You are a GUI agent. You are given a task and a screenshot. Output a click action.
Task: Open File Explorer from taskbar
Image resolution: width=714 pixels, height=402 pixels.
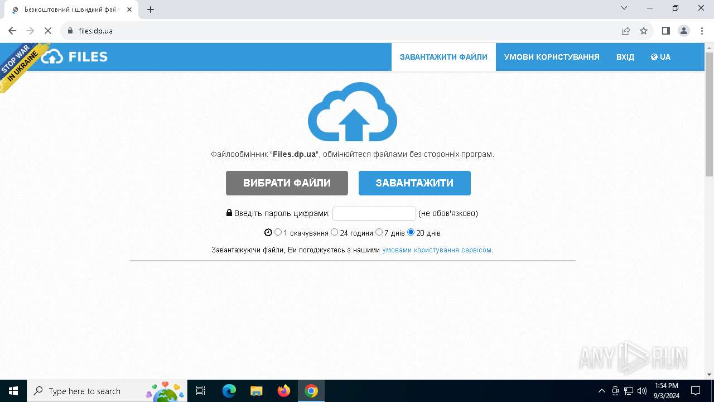(257, 391)
